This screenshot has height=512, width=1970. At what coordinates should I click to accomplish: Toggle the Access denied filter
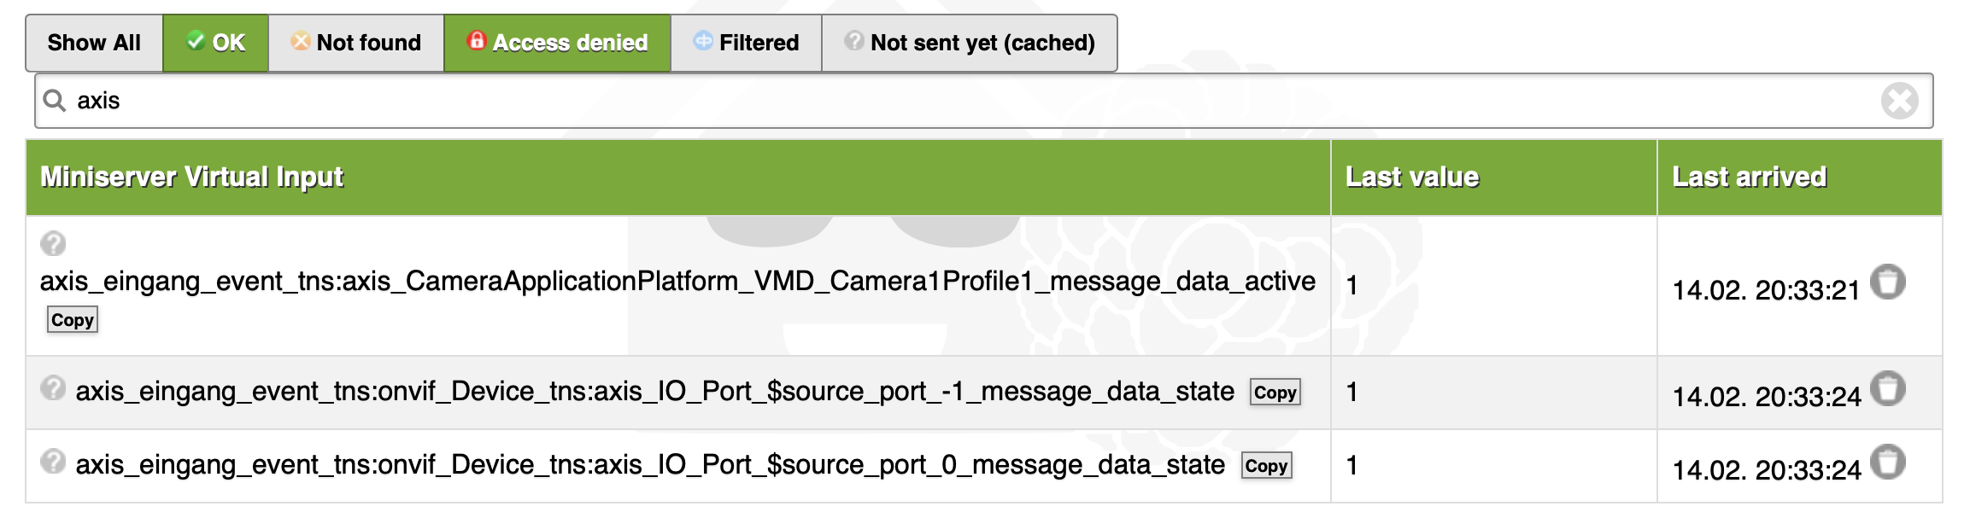pyautogui.click(x=557, y=43)
